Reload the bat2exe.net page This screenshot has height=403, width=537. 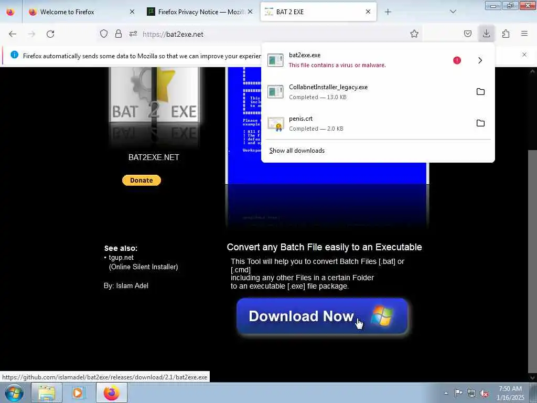coord(50,34)
